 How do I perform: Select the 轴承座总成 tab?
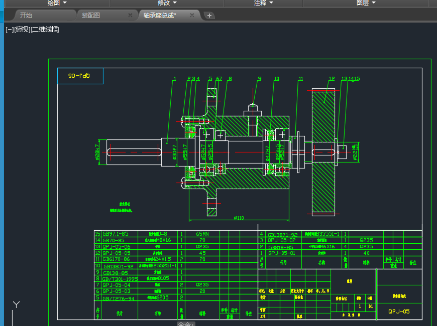coord(160,16)
